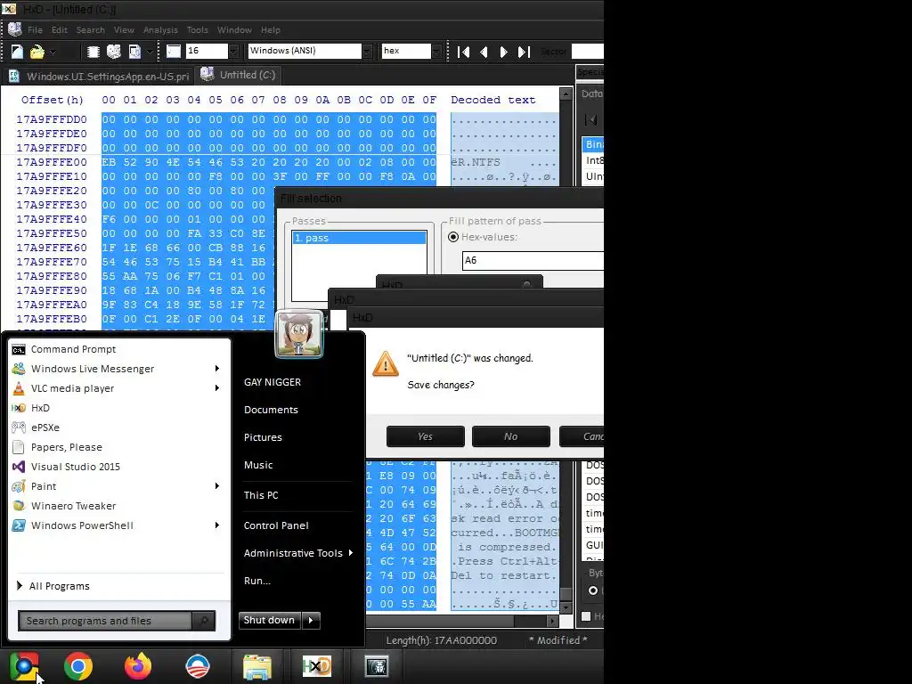Expand VLC media player submenu arrow
The image size is (912, 684).
(217, 388)
